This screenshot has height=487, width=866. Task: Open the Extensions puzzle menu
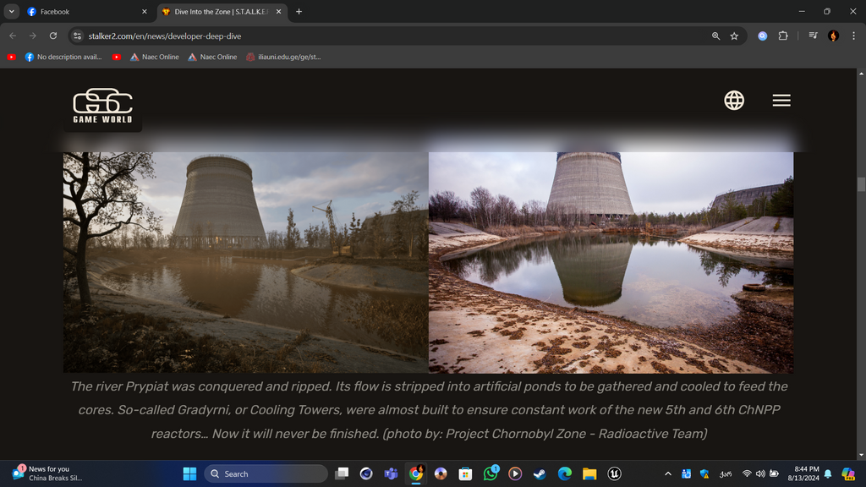click(x=782, y=36)
